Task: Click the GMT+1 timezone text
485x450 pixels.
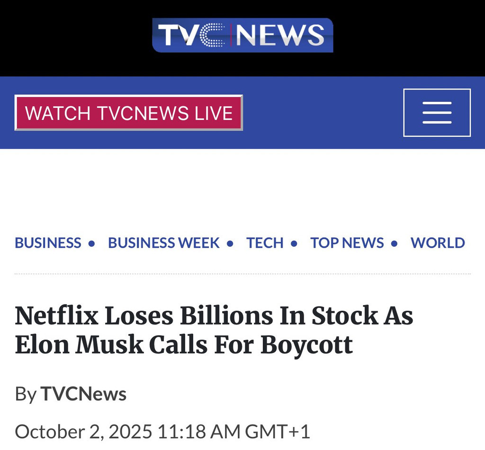Action: coord(277,432)
